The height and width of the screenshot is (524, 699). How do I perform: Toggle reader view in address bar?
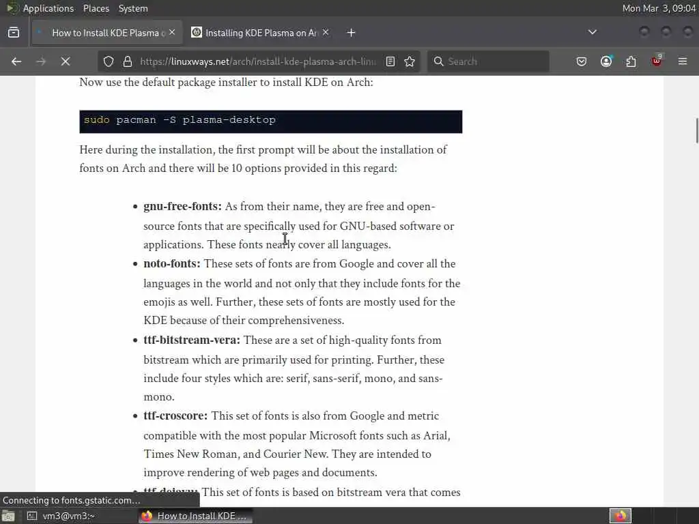pos(390,61)
